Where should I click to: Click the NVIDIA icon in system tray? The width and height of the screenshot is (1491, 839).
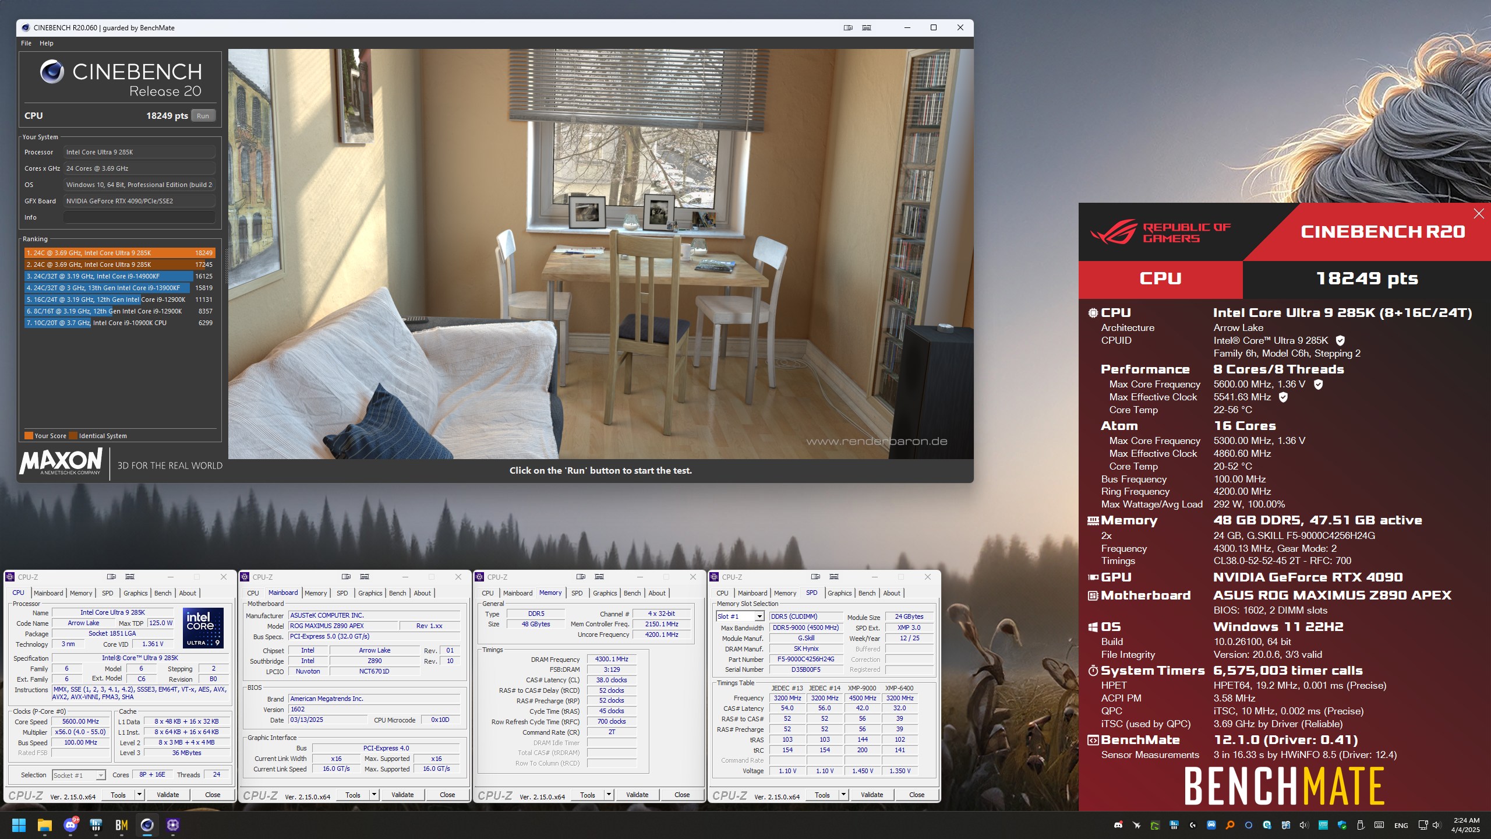click(1155, 825)
